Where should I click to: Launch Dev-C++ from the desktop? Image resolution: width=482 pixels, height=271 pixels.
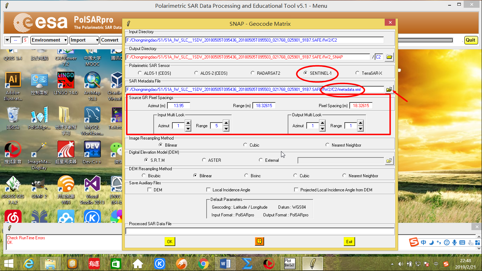[92, 153]
